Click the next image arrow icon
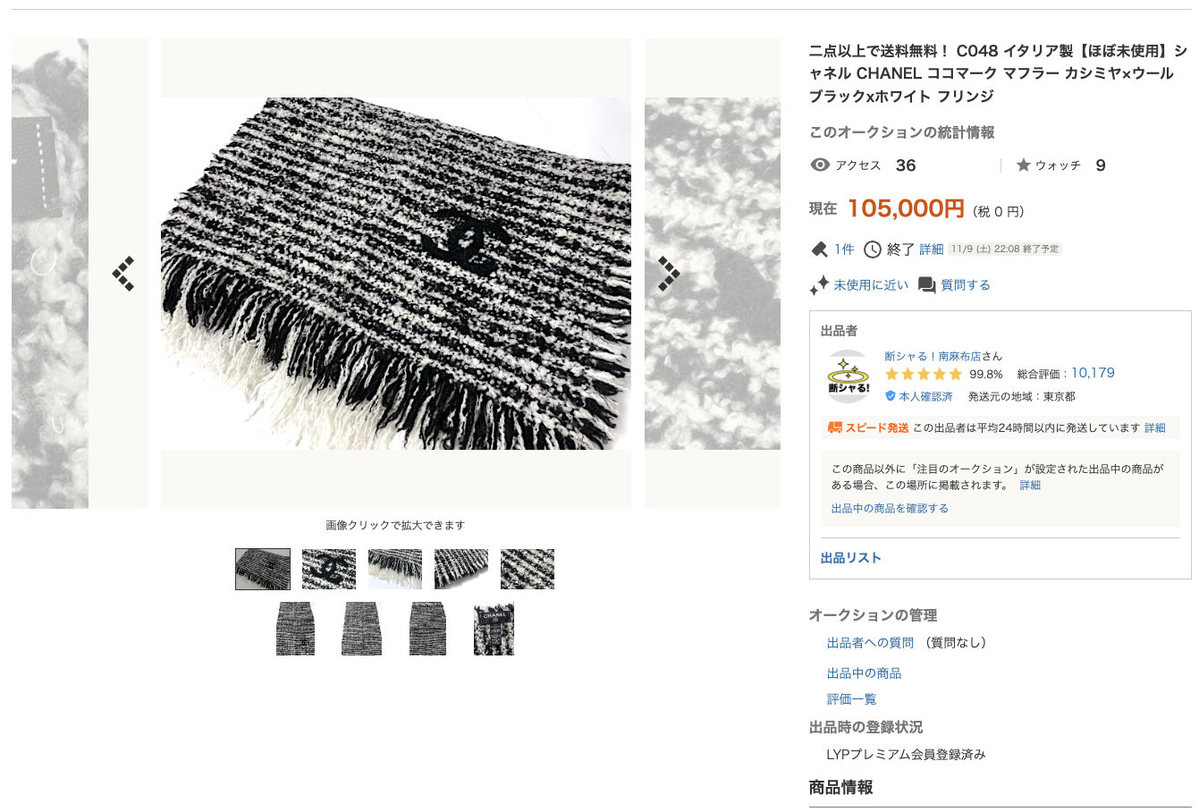The width and height of the screenshot is (1199, 812). pyautogui.click(x=669, y=274)
